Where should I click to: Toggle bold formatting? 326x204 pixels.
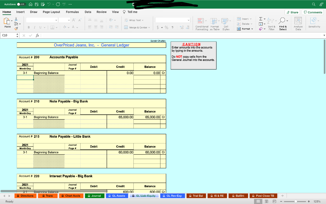click(x=28, y=27)
